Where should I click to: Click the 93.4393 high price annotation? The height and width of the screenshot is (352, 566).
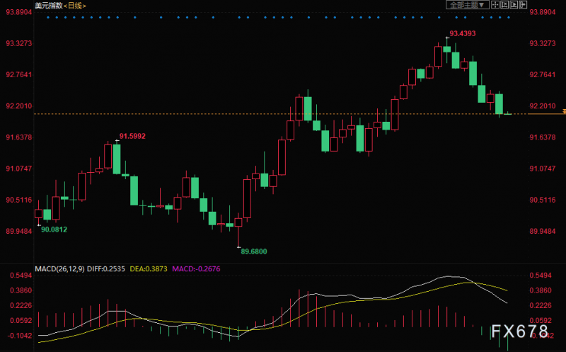pyautogui.click(x=463, y=33)
